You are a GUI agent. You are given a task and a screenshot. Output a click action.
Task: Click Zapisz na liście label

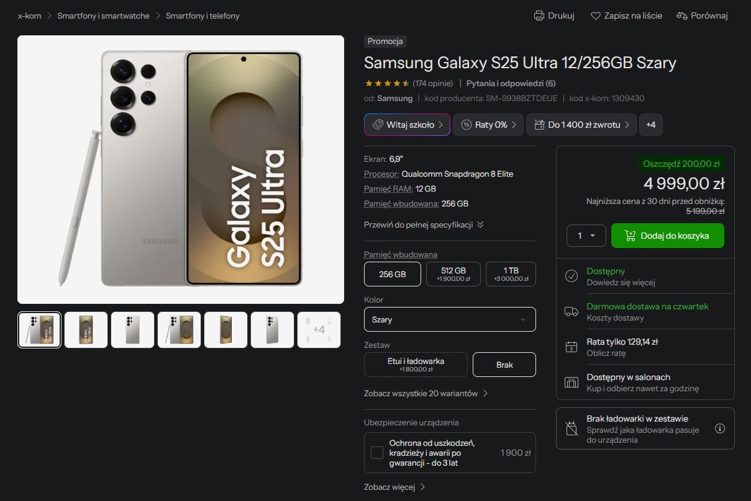(633, 16)
